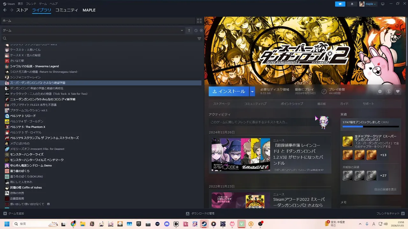Open the フレンド menu

click(31, 4)
